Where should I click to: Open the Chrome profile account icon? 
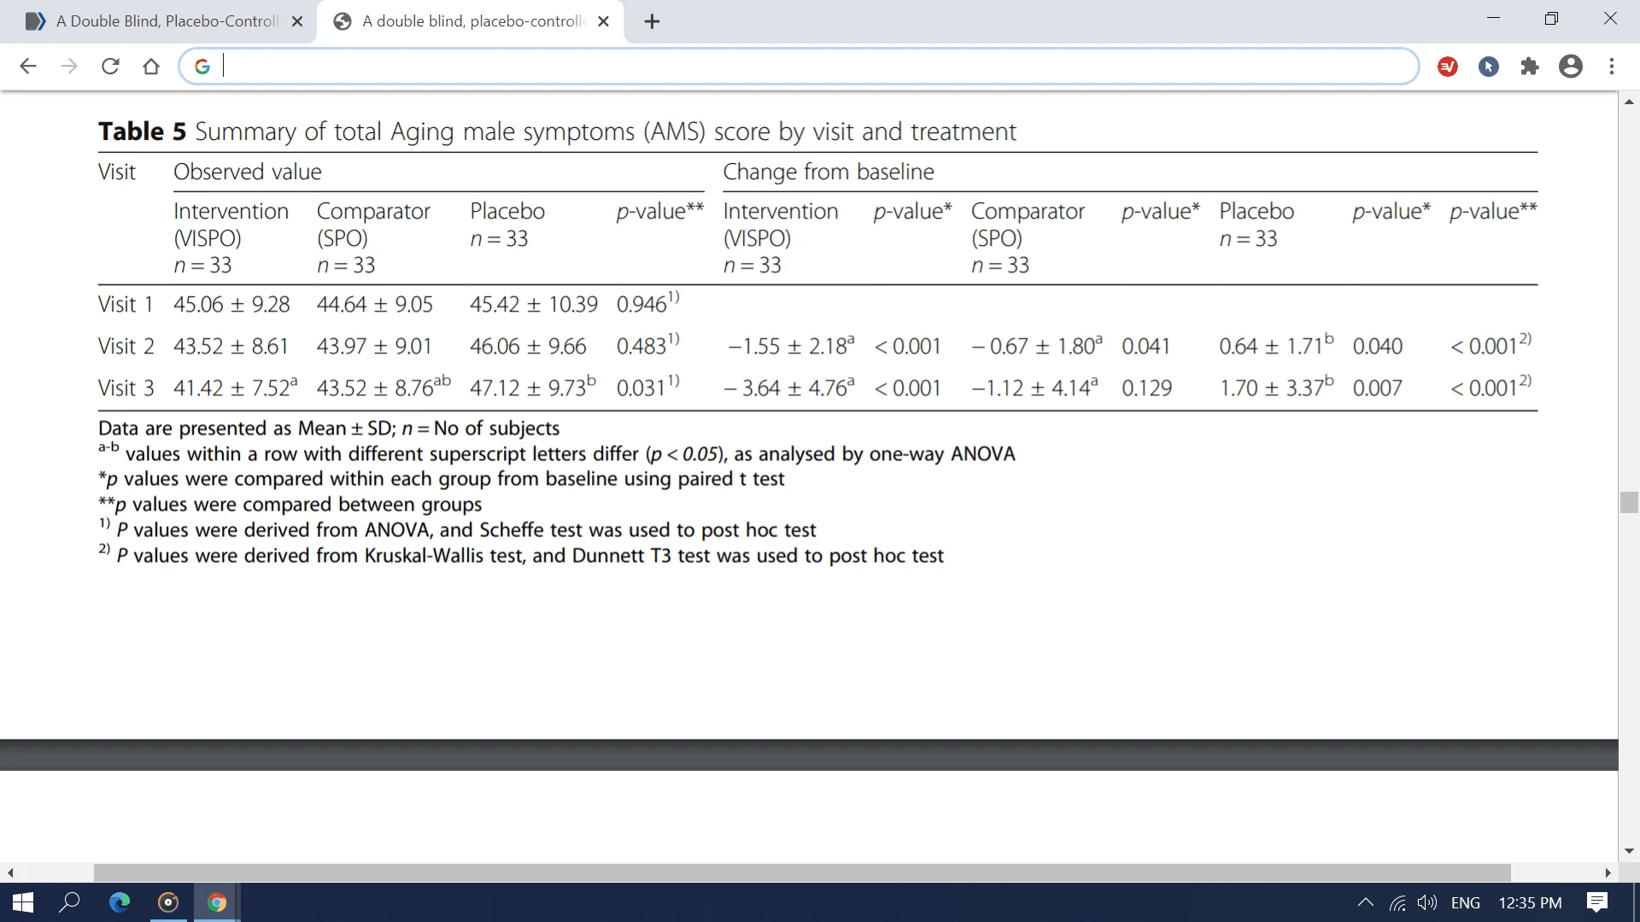click(1571, 67)
